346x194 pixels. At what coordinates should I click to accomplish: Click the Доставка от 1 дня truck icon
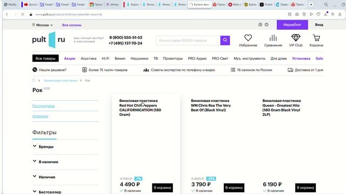pyautogui.click(x=290, y=70)
